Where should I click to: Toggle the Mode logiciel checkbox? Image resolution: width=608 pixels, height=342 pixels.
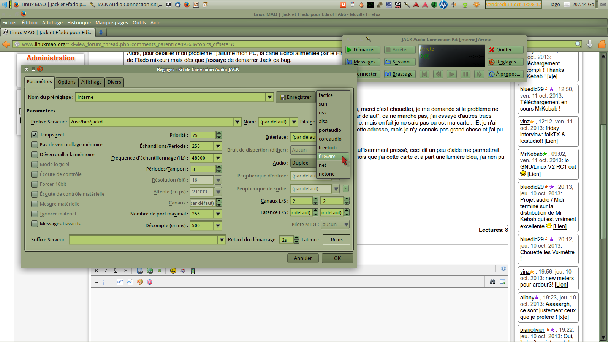point(35,165)
